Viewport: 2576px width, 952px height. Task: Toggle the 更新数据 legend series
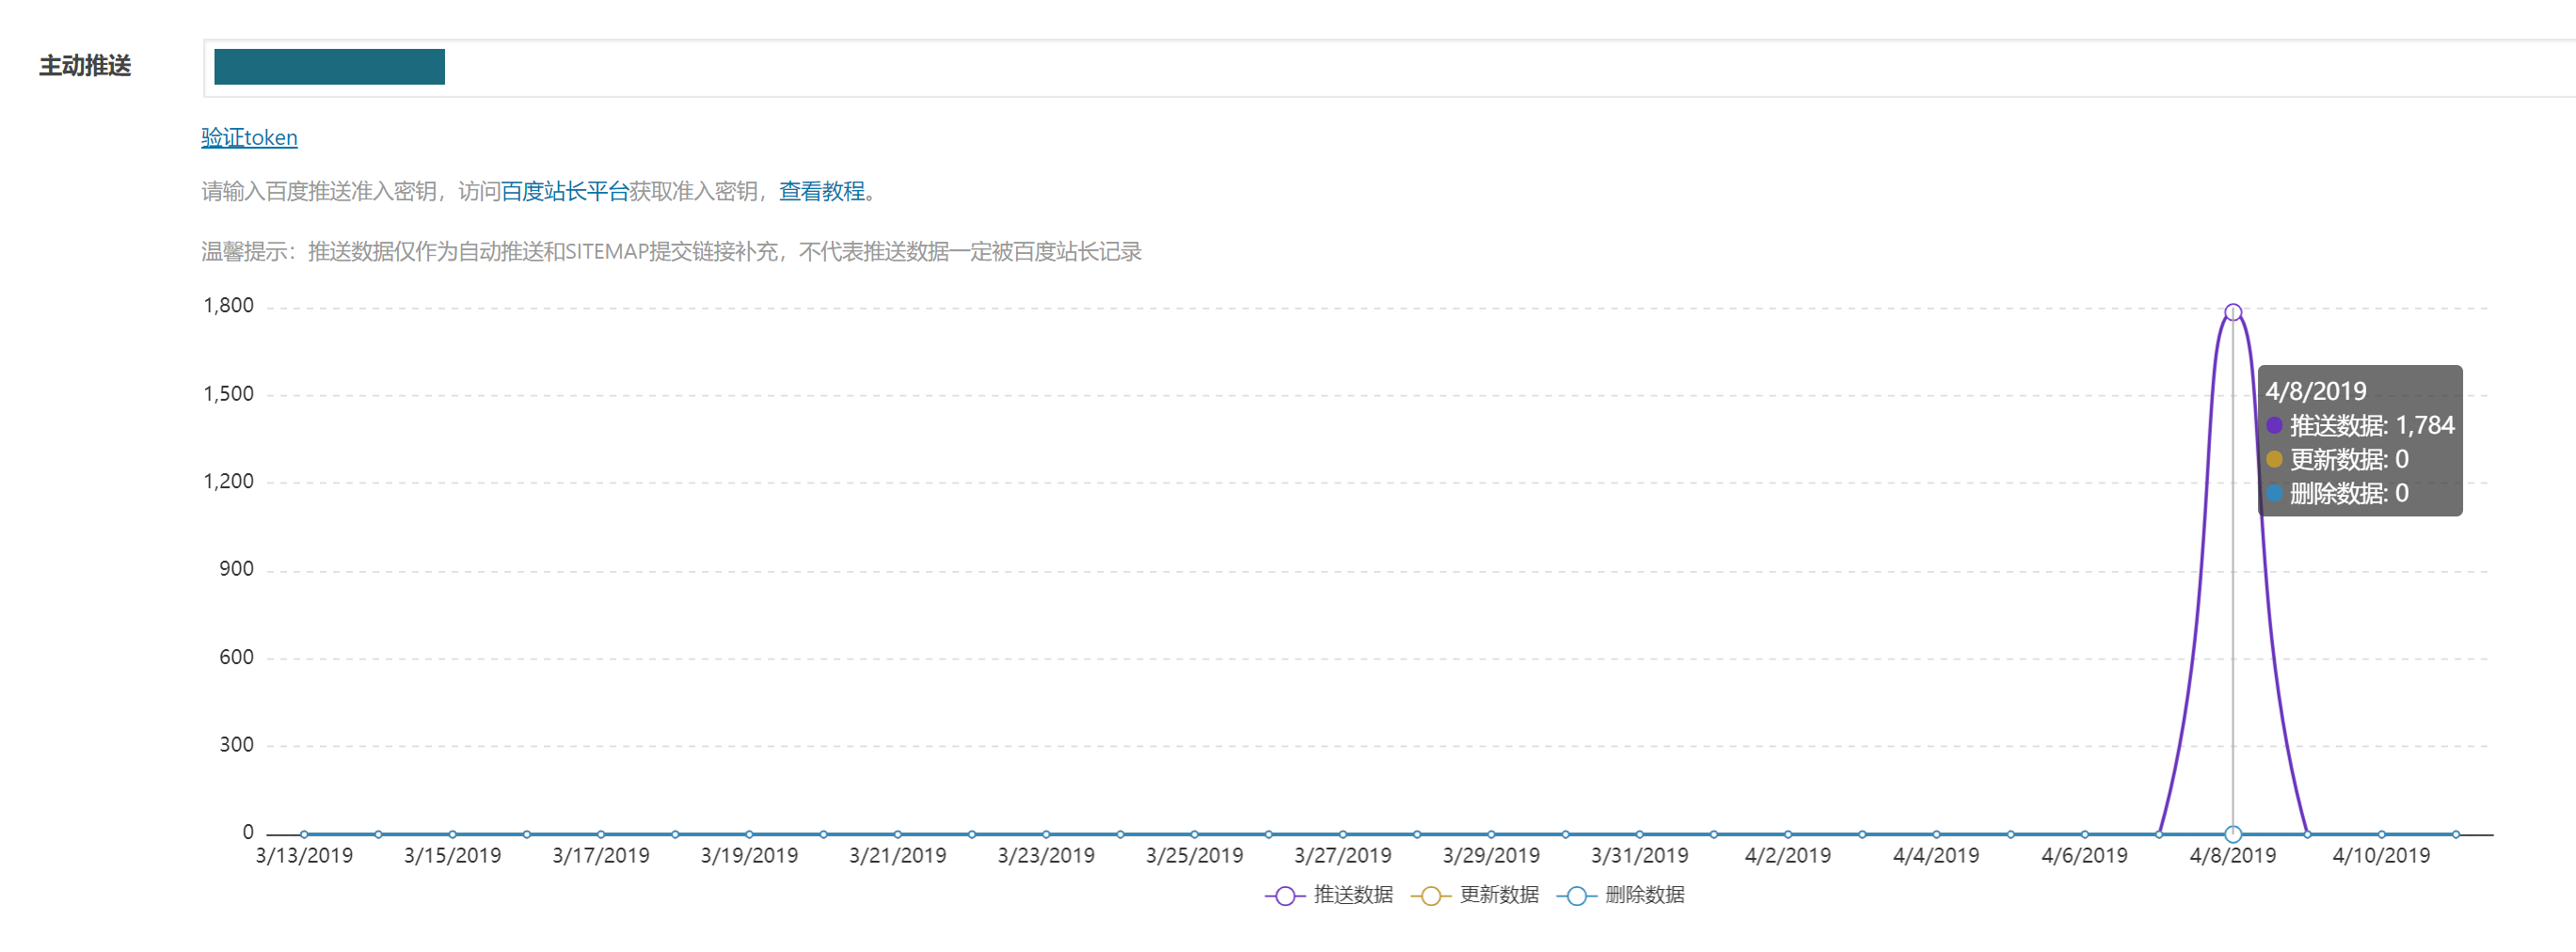[1475, 895]
